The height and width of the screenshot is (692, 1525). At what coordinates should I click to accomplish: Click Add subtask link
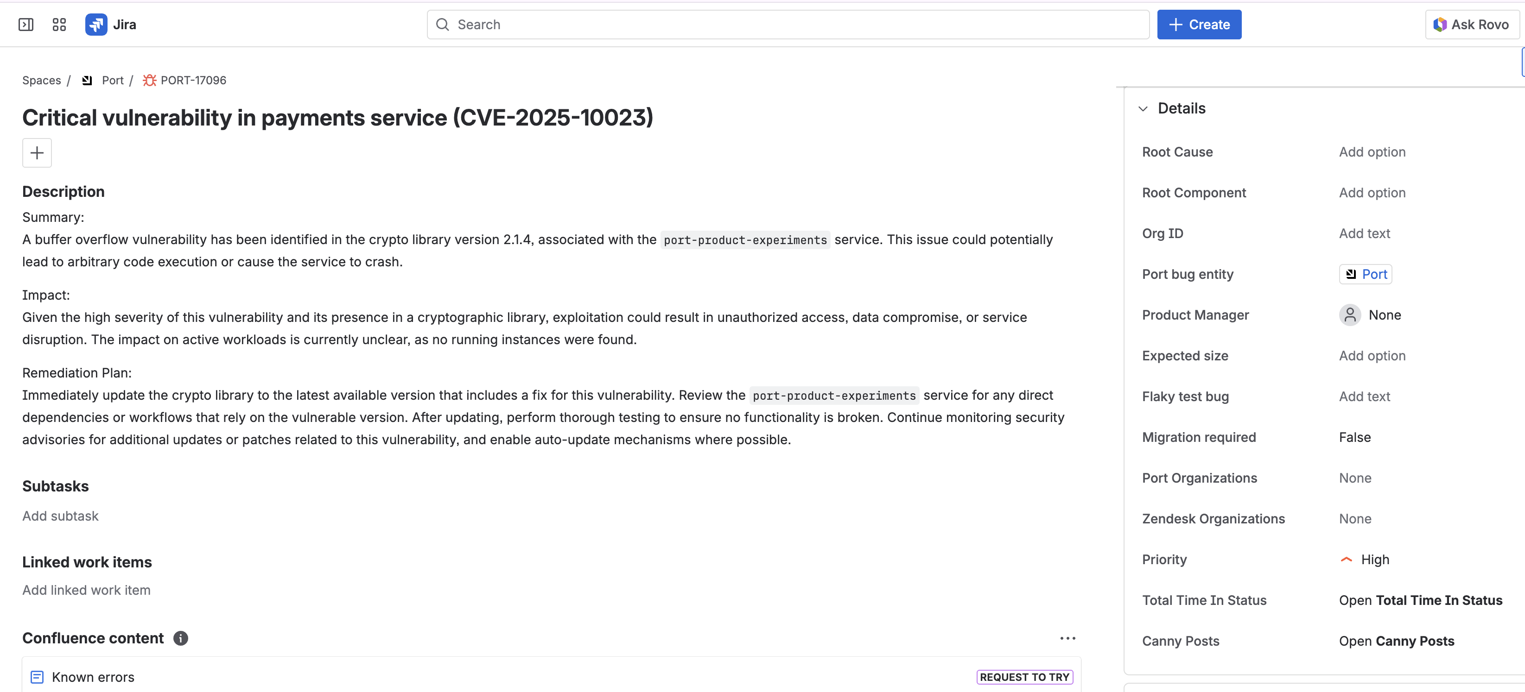(60, 516)
